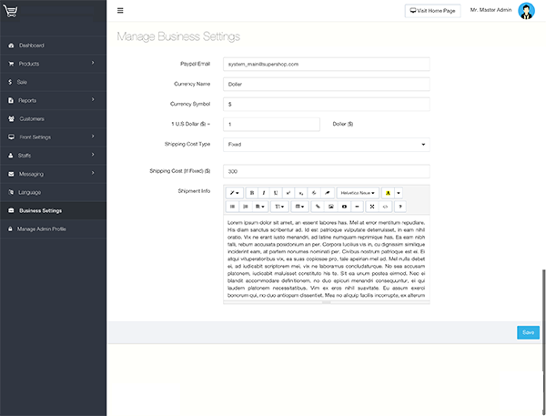Open Manage Admin Profile in sidebar
This screenshot has width=546, height=416.
coord(53,228)
